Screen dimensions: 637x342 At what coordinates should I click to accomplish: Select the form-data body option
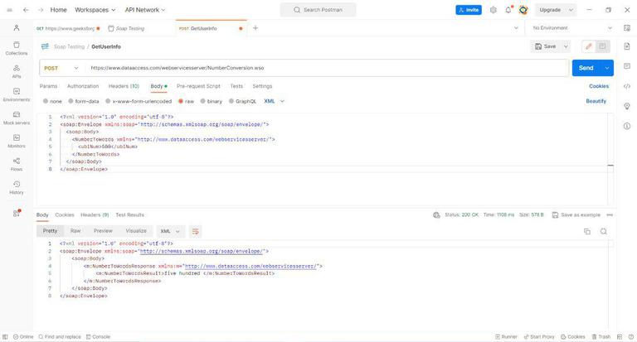click(84, 101)
